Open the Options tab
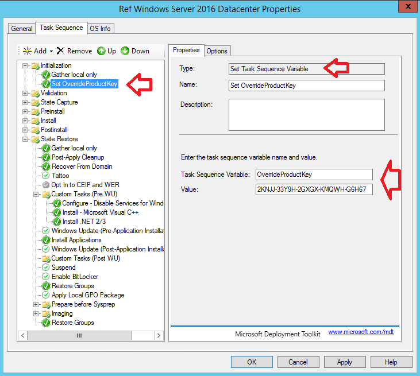The height and width of the screenshot is (376, 420). point(217,51)
